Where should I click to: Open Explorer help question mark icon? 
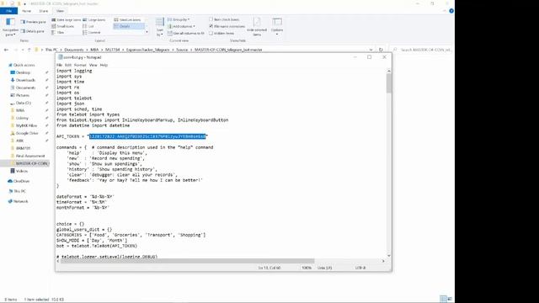(x=451, y=11)
